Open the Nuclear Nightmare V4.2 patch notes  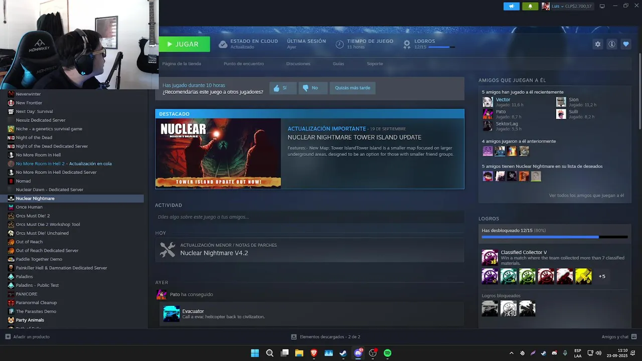214,253
